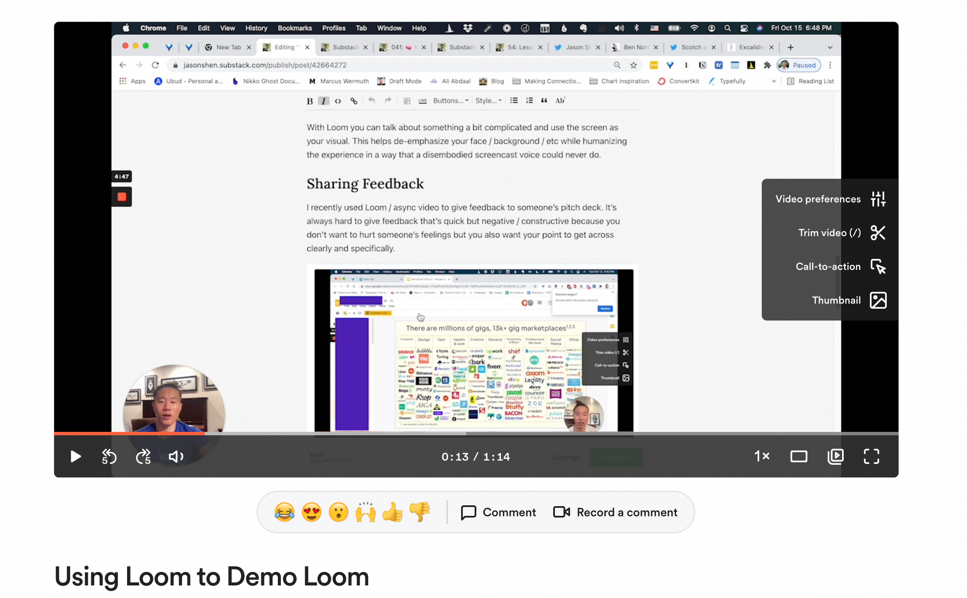
Task: React with the raised hands emoji
Action: 366,512
